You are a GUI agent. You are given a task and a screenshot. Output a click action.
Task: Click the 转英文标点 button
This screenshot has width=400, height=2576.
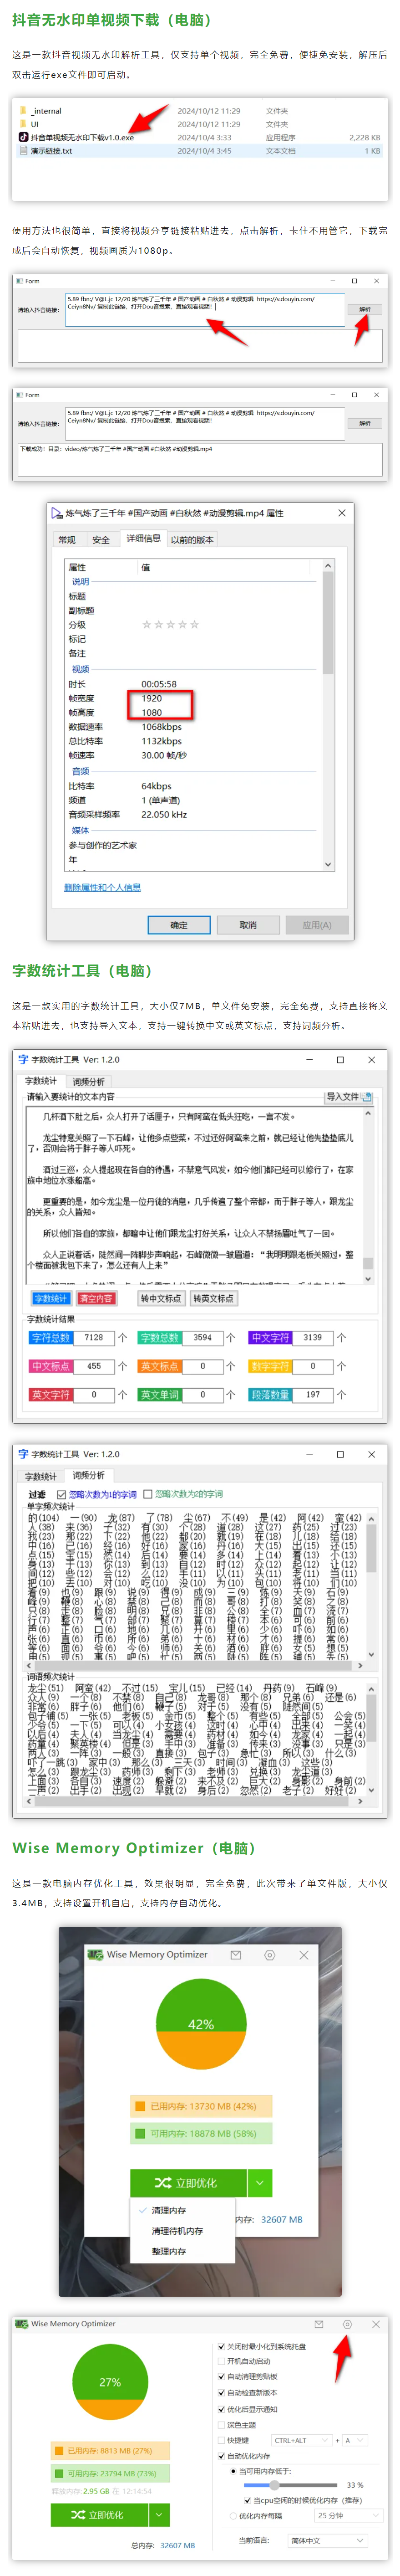[x=213, y=1299]
